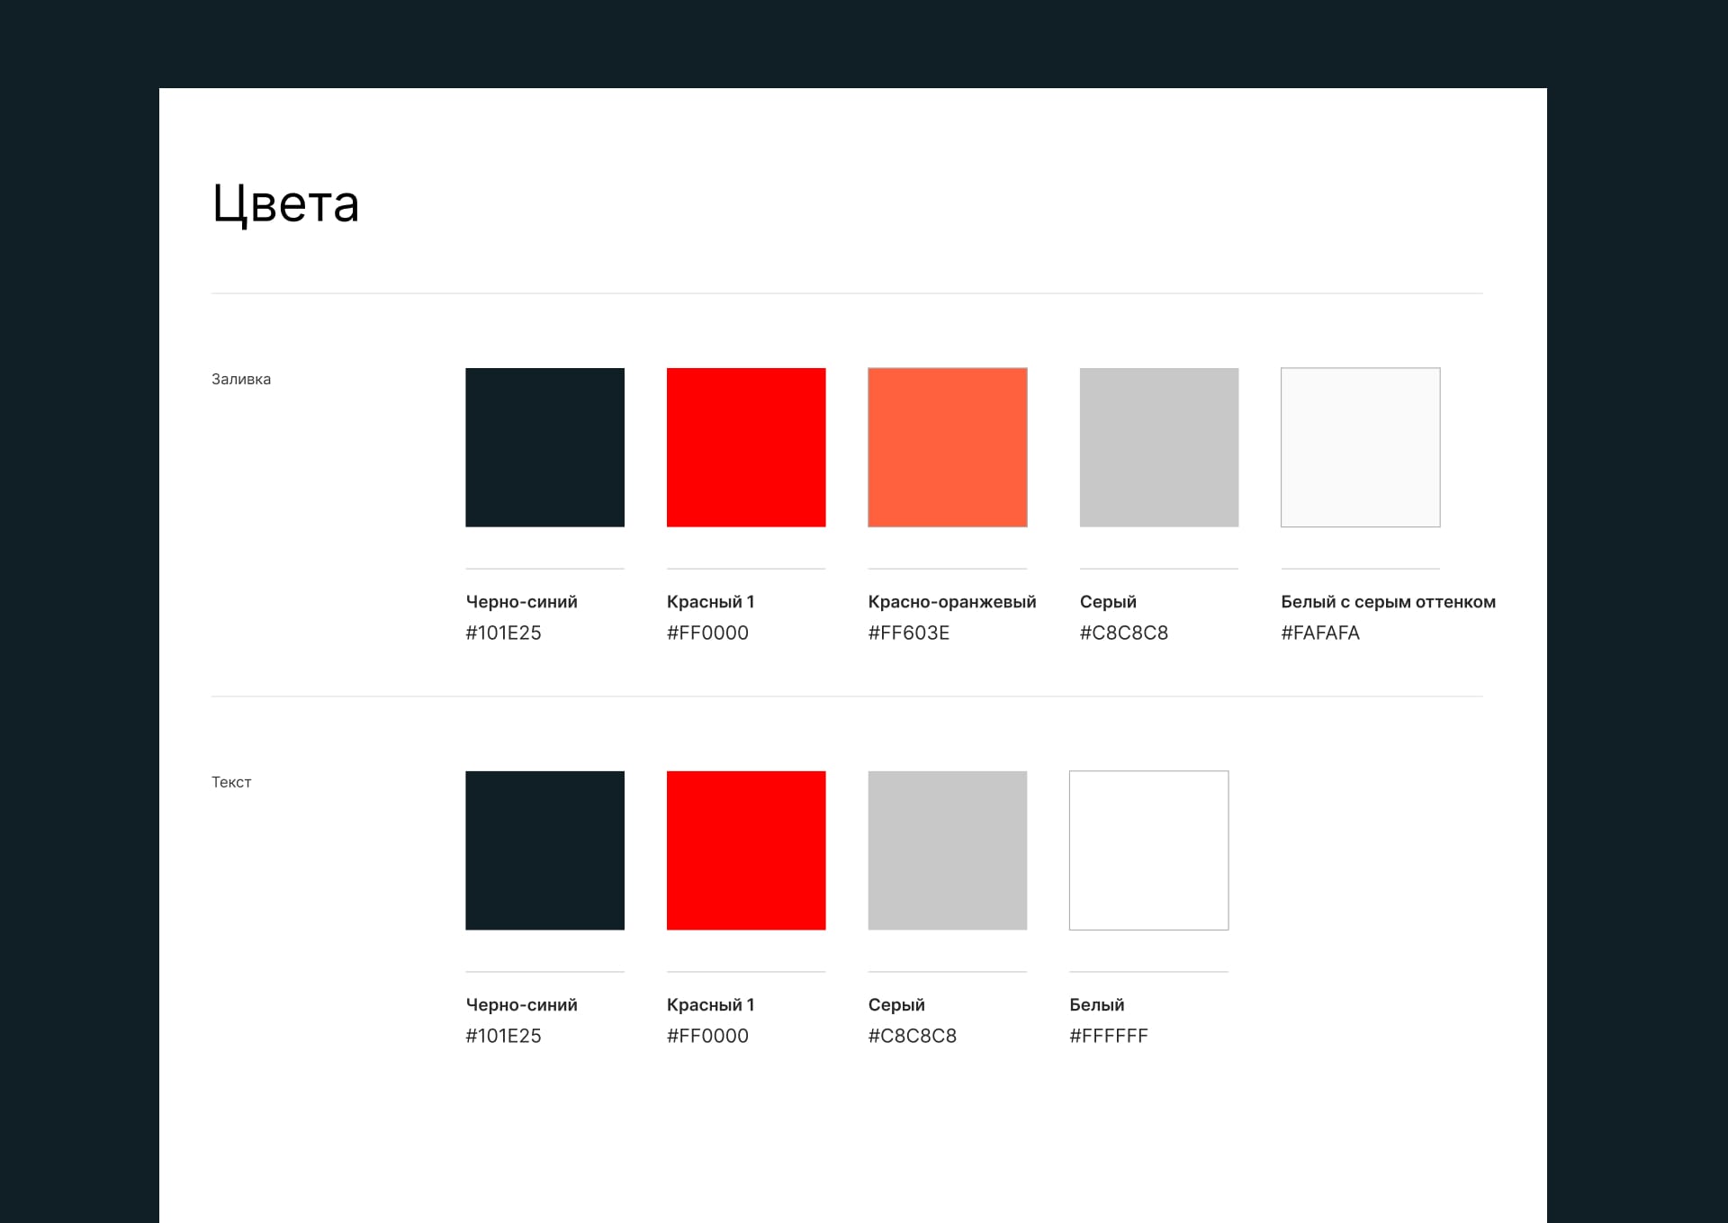The width and height of the screenshot is (1728, 1223).
Task: Click the Текст section label
Action: [x=231, y=783]
